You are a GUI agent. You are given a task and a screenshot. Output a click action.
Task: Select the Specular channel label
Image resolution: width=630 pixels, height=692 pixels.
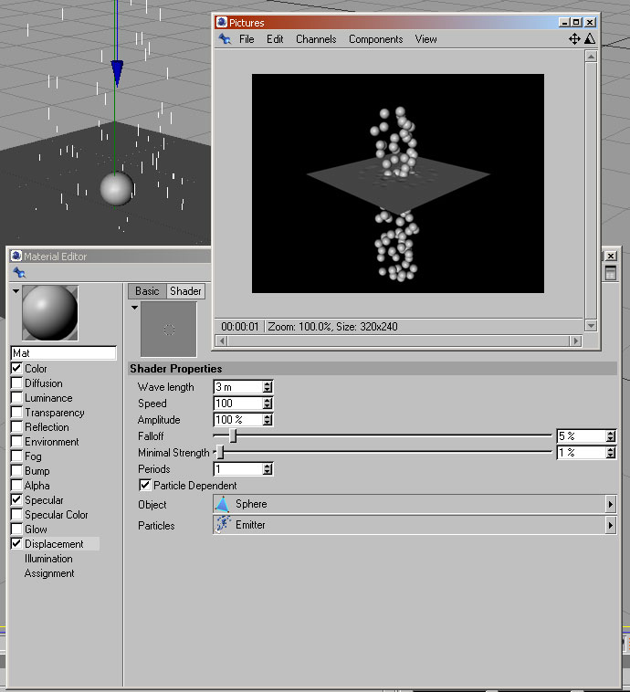coord(44,500)
